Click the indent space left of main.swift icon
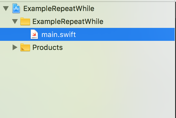 coord(15,34)
